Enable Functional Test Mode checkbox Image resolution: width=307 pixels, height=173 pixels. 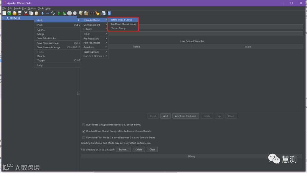pyautogui.click(x=84, y=137)
